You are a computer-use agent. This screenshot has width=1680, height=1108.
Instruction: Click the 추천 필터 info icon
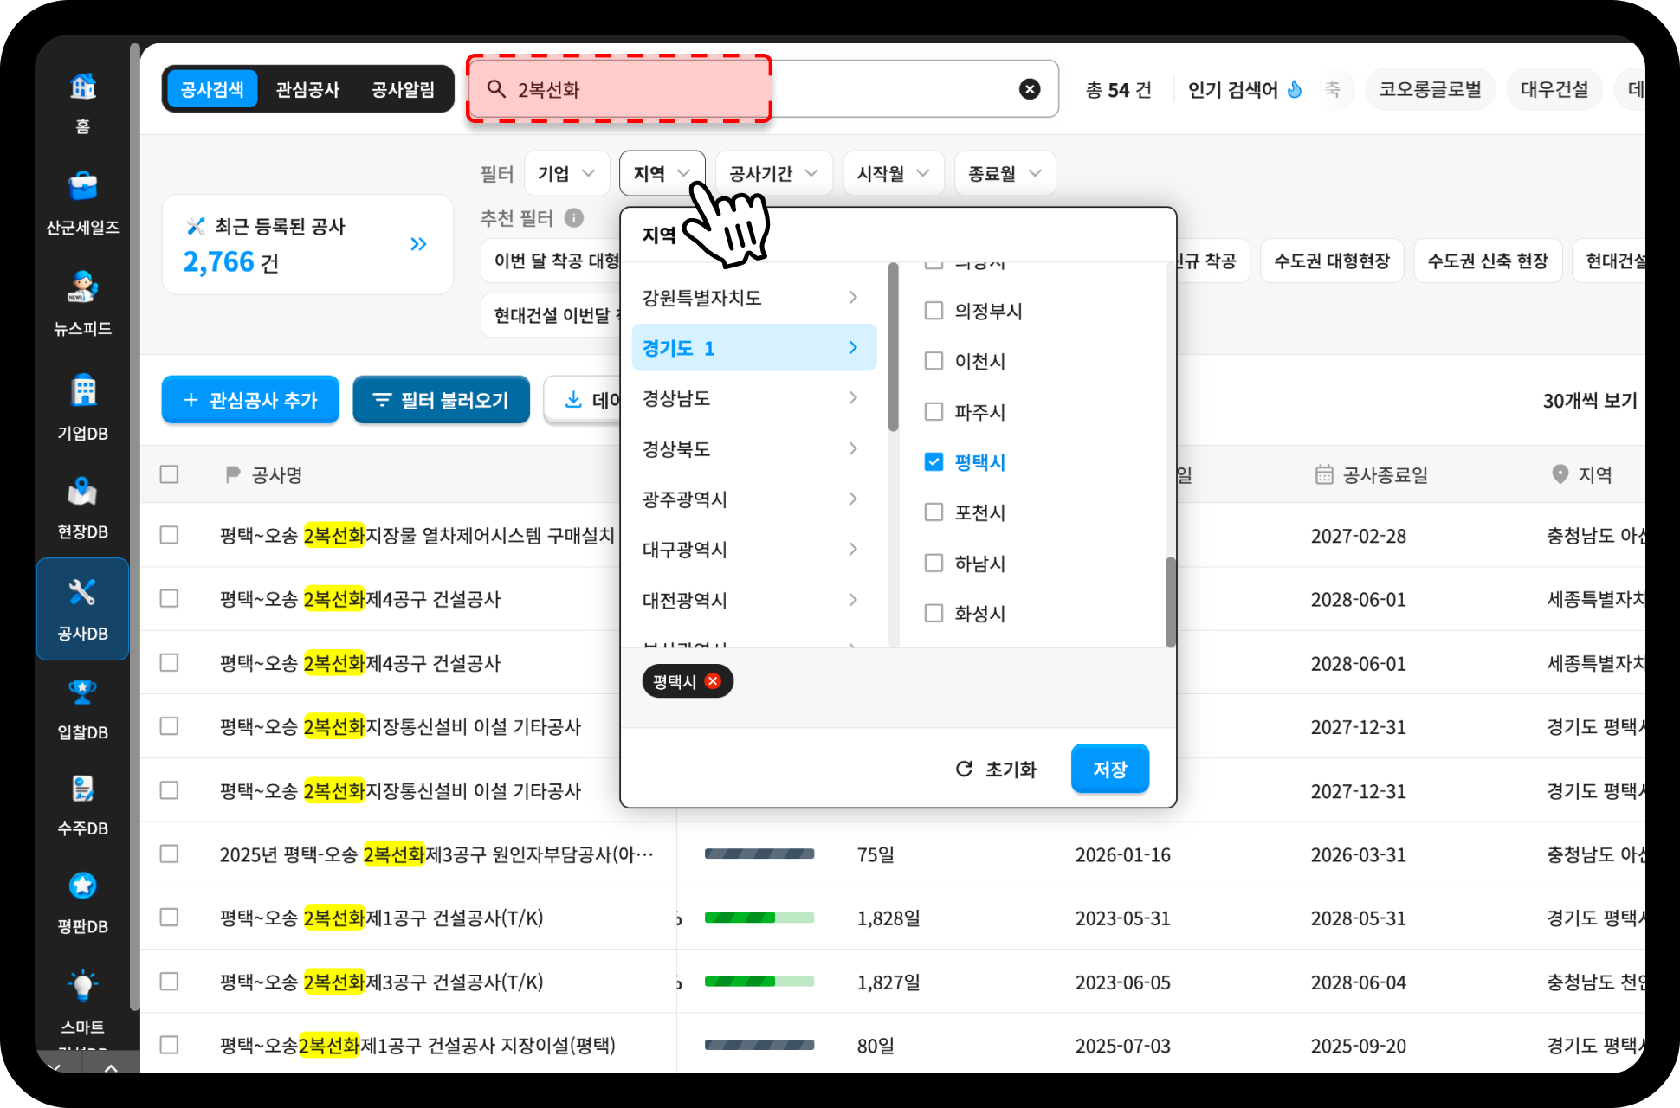pos(574,218)
